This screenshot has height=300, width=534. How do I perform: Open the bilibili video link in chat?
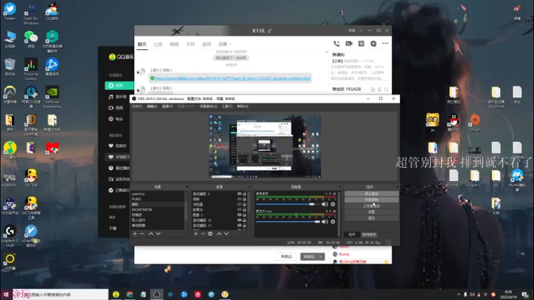[232, 78]
